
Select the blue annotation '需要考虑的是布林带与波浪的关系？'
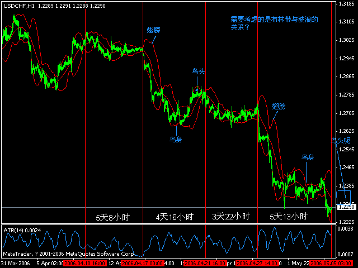pyautogui.click(x=274, y=23)
